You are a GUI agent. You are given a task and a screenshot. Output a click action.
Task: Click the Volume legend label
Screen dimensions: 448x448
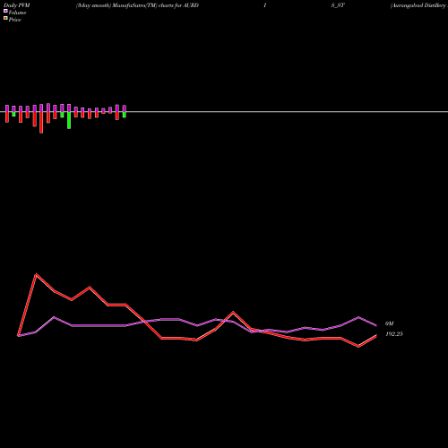coord(17,13)
